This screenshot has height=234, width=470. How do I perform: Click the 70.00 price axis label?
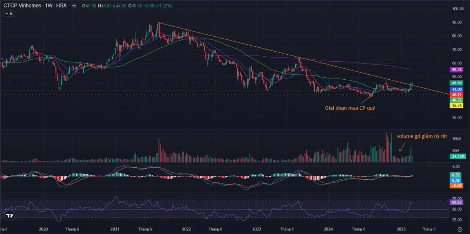[x=457, y=50]
